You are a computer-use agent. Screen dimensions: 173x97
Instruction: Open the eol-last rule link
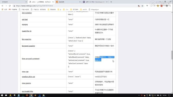pyautogui.click(x=25, y=19)
